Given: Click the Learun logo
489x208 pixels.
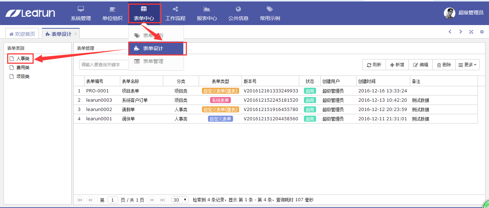Looking at the screenshot, I should point(30,13).
